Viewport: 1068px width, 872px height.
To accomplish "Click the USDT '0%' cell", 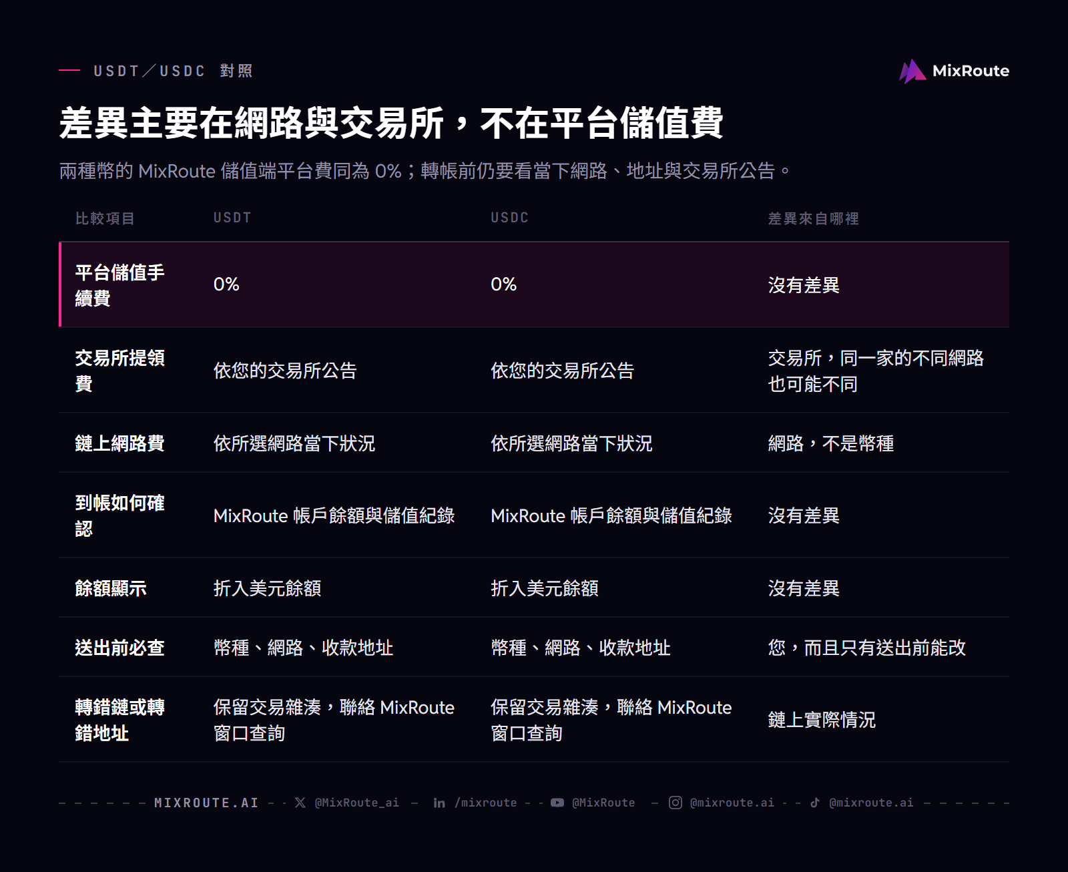I will 226,284.
